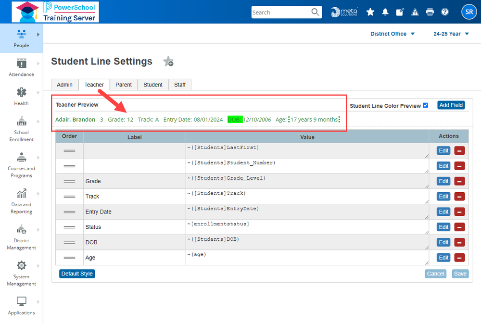
Task: Remove the Student_Number field row
Action: pos(459,166)
